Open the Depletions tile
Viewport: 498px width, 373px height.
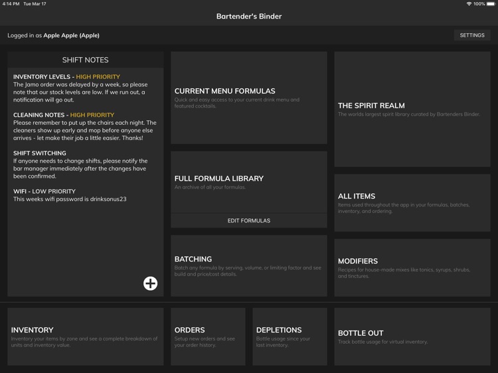tap(290, 336)
